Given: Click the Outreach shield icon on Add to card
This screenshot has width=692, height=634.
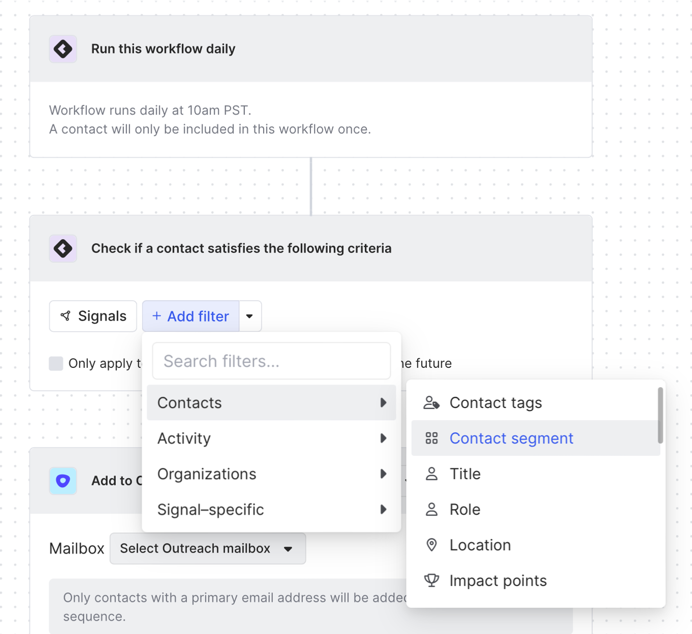Looking at the screenshot, I should 63,481.
